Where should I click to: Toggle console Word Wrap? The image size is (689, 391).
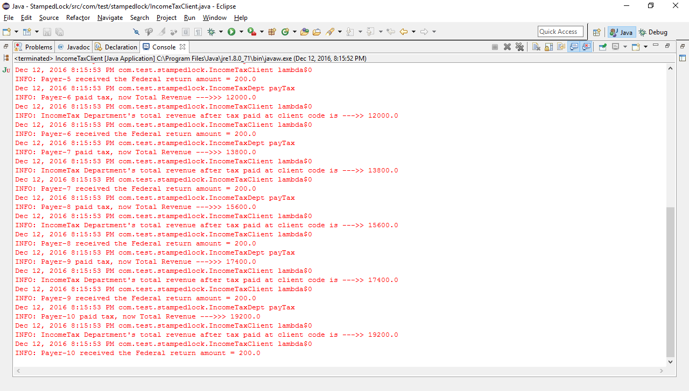click(561, 47)
